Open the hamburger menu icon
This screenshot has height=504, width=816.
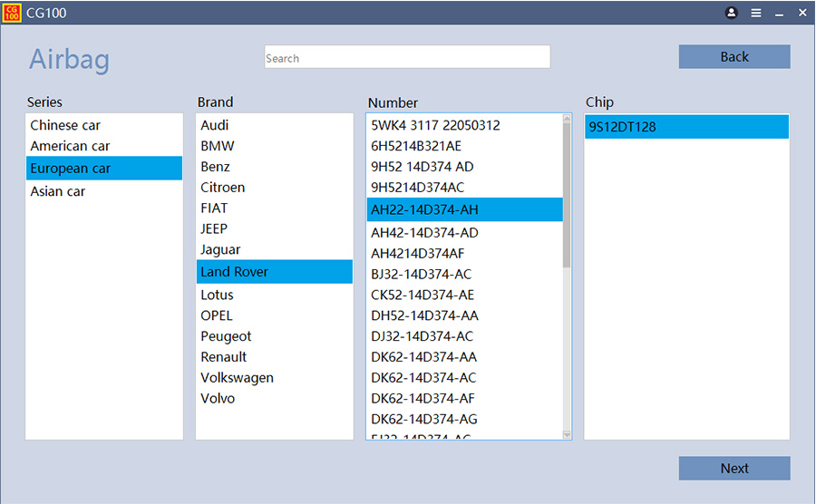click(x=756, y=13)
